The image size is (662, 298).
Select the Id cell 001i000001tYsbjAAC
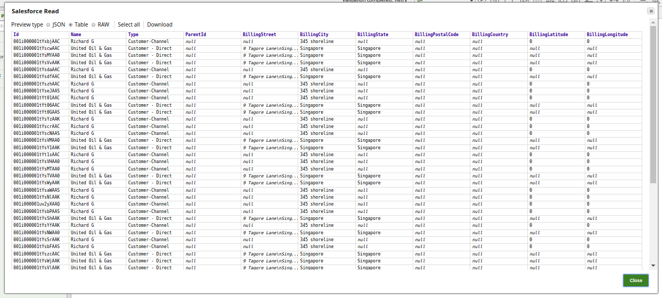(x=37, y=41)
